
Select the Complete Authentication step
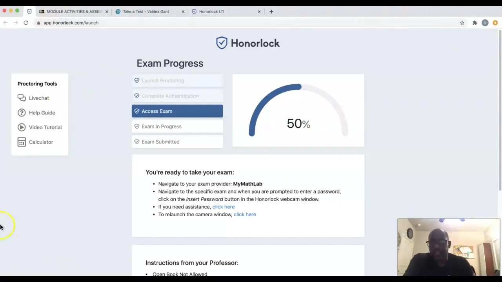pos(177,96)
